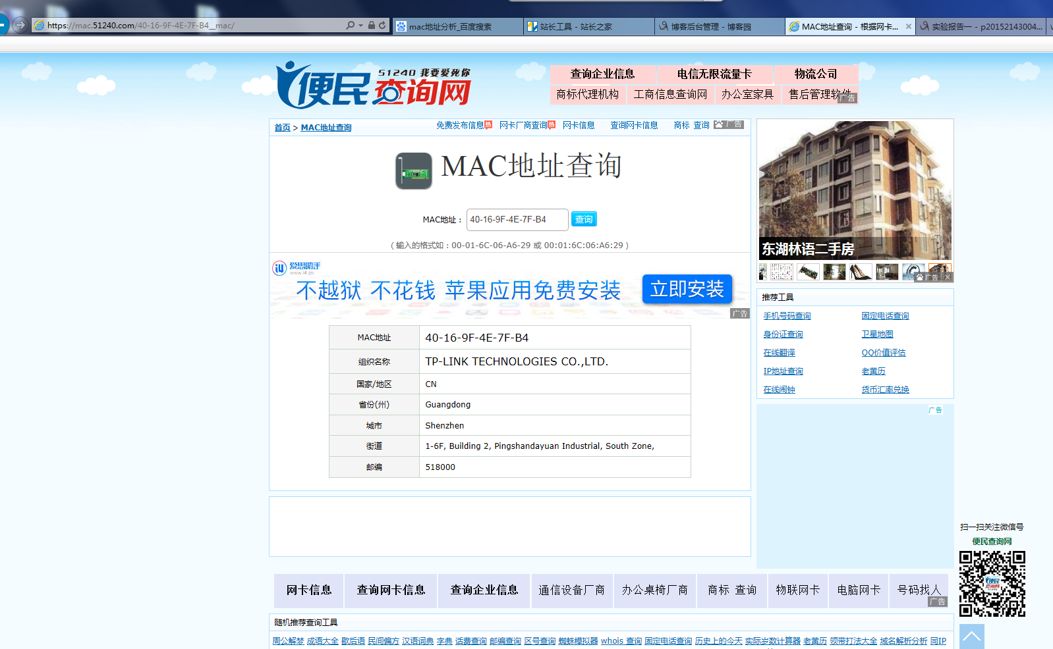Image resolution: width=1053 pixels, height=649 pixels.
Task: Open 在线闹钟 tool link
Action: tap(779, 390)
